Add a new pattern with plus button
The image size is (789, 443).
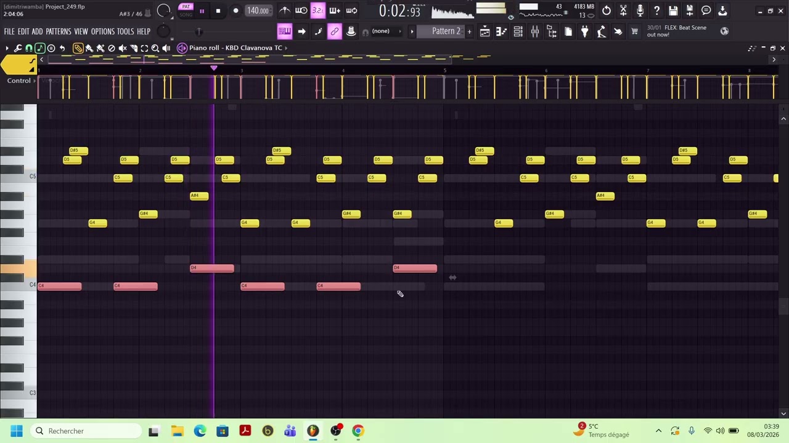pos(469,31)
